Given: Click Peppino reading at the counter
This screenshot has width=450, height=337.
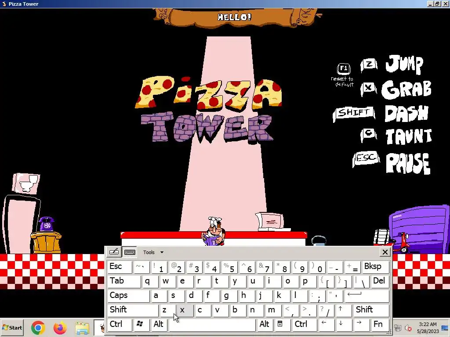Looking at the screenshot, I should (214, 231).
